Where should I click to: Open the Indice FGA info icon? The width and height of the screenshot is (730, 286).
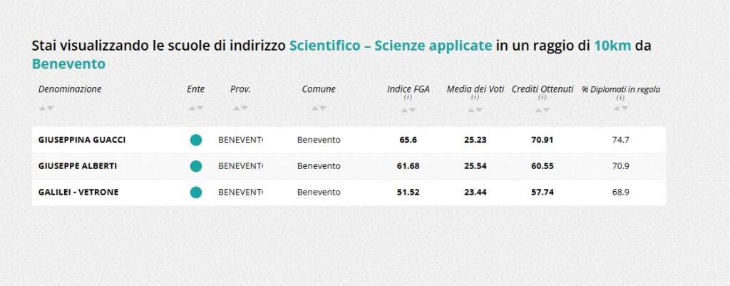408,97
